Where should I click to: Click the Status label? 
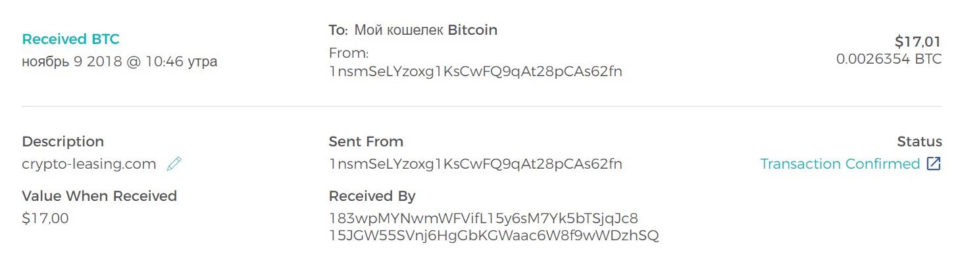pos(920,142)
